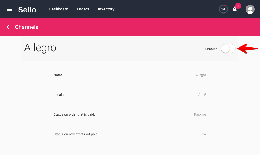The image size is (260, 155).
Task: Toggle the Allegro Enabled switch
Action: [228, 49]
